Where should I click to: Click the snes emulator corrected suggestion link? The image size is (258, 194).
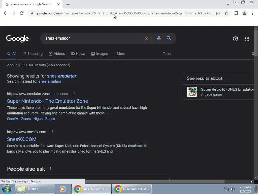coord(61,76)
